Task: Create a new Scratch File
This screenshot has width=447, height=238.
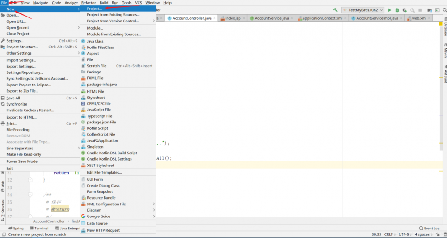Action: (x=118, y=66)
